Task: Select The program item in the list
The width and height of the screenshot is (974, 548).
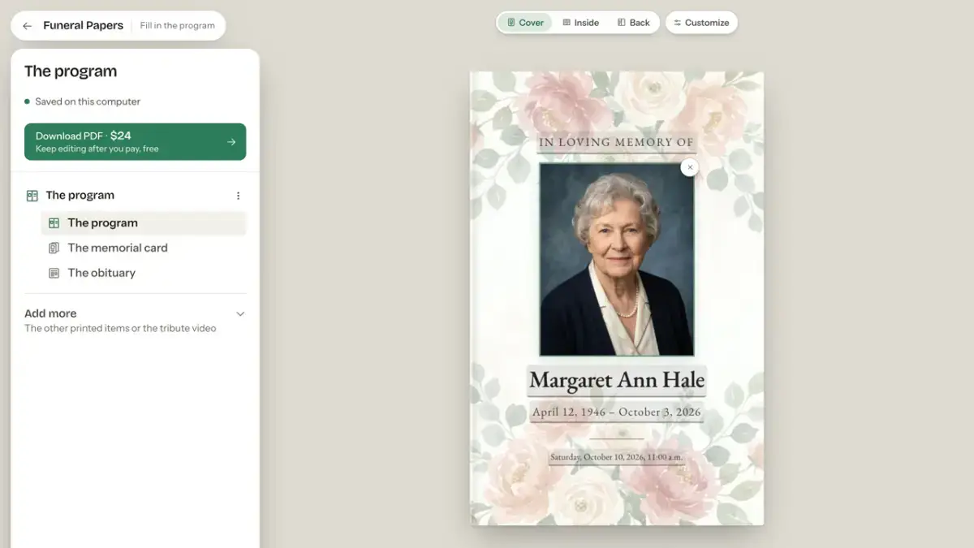Action: pyautogui.click(x=144, y=223)
